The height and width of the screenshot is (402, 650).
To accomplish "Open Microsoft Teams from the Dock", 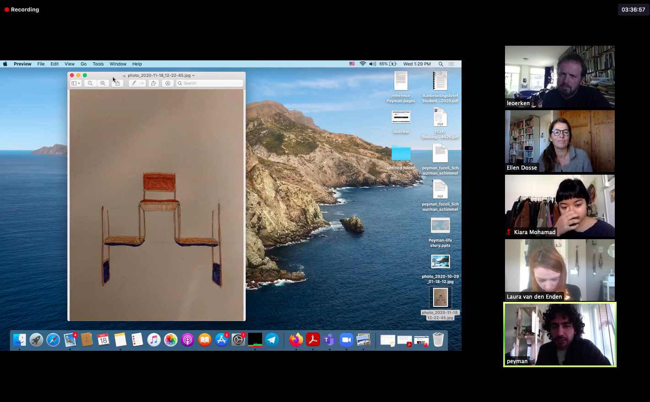I will [x=330, y=340].
